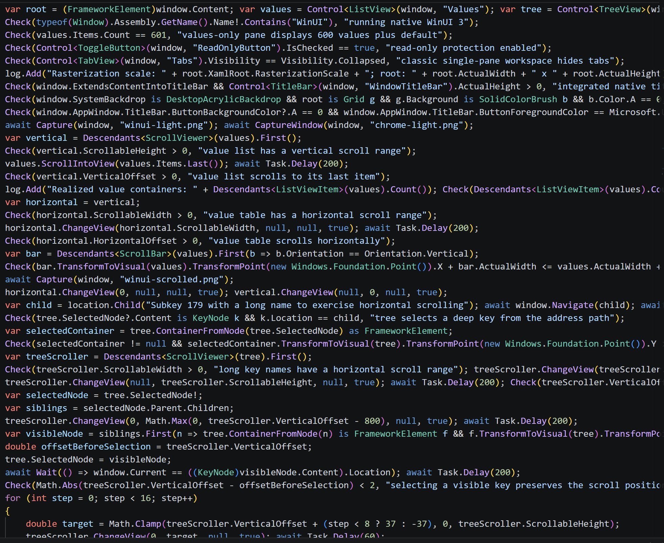This screenshot has height=543, width=664.
Task: Click the number 601 in the Items.Count check
Action: (x=158, y=35)
